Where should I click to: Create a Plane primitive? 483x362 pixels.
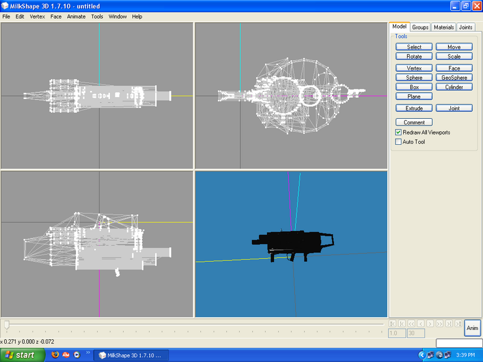point(414,97)
